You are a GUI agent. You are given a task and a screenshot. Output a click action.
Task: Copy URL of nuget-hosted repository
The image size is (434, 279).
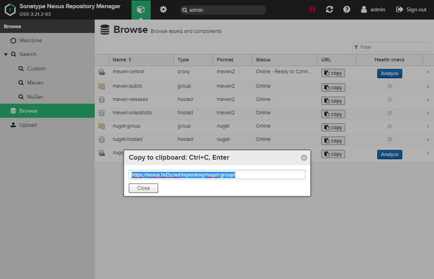(333, 140)
